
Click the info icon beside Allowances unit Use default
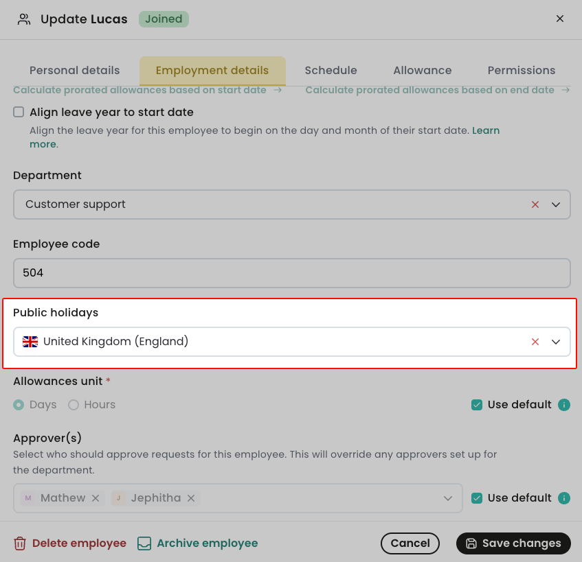pos(563,405)
